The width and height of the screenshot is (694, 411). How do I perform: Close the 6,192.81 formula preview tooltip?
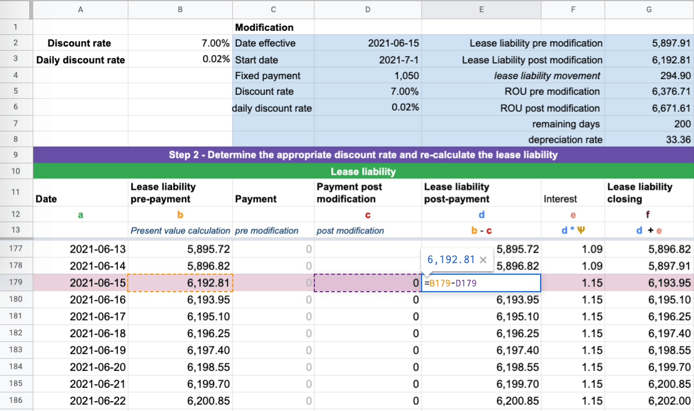483,260
